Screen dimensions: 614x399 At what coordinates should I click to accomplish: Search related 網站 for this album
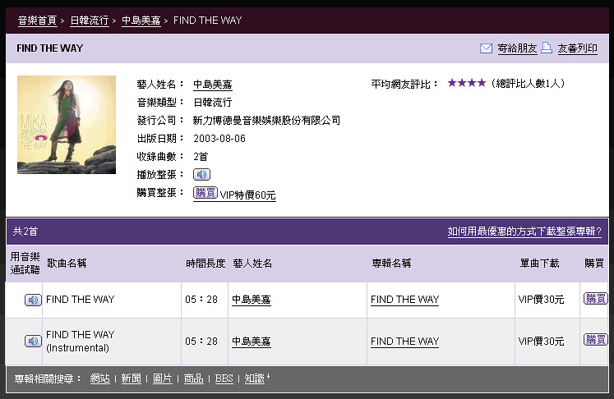(x=99, y=379)
